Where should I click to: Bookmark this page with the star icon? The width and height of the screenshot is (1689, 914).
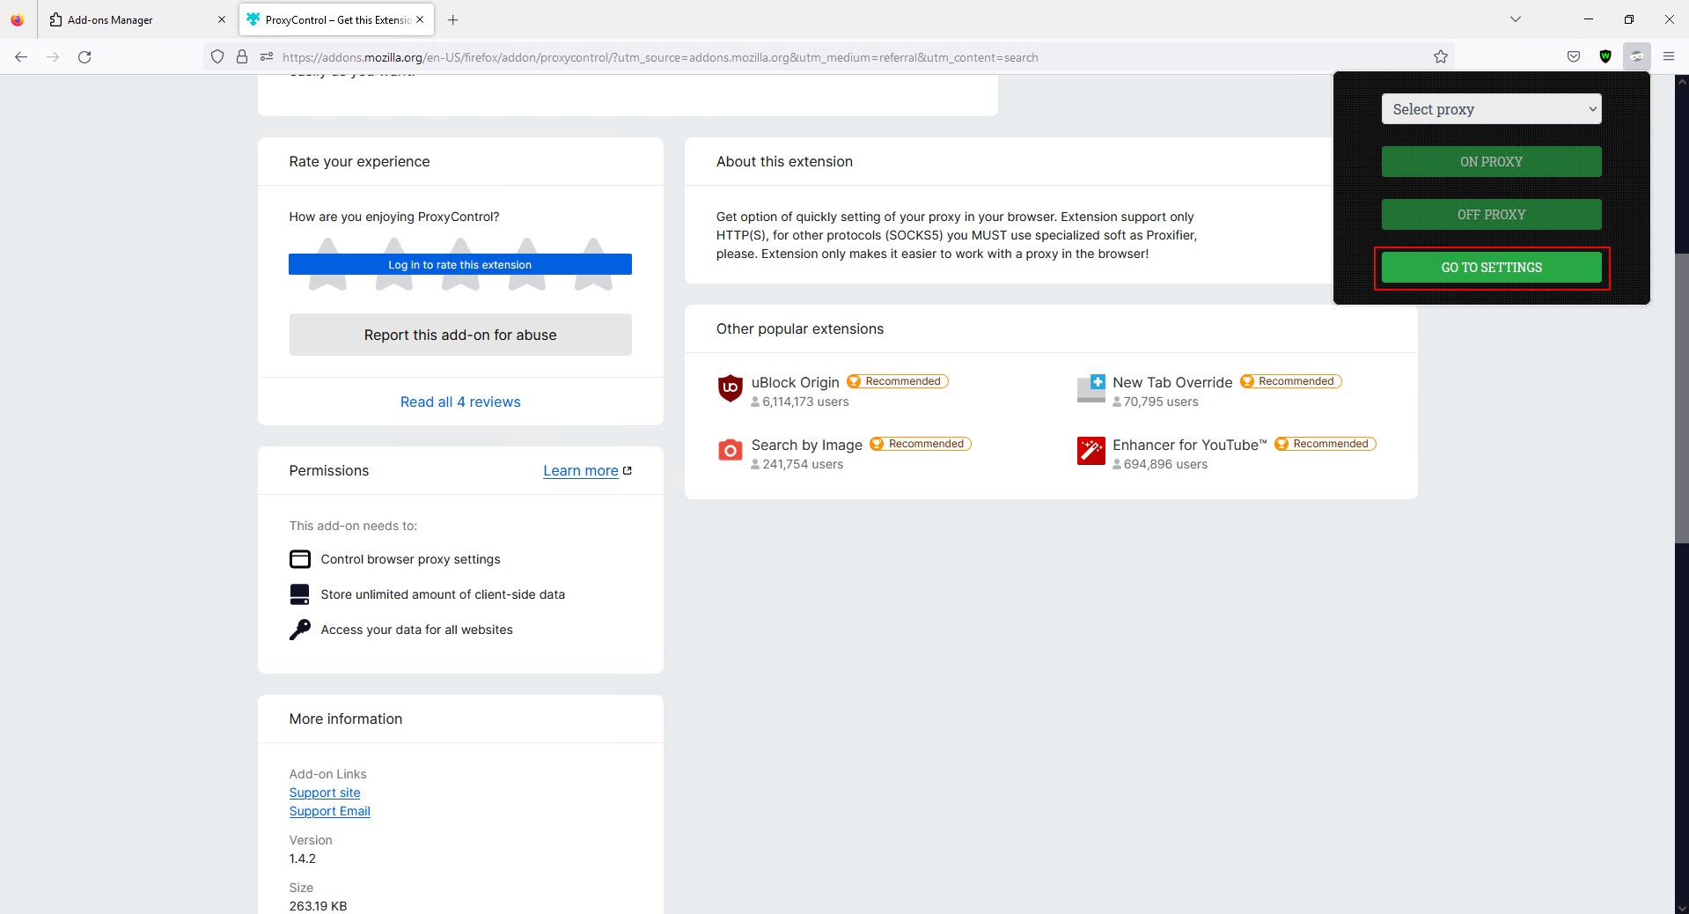(1441, 57)
